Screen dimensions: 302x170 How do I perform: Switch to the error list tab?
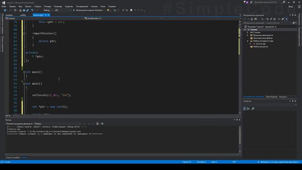point(13,157)
